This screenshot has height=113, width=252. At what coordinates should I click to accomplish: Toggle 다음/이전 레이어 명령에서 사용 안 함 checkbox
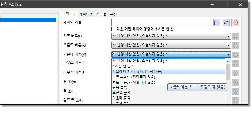(114, 29)
